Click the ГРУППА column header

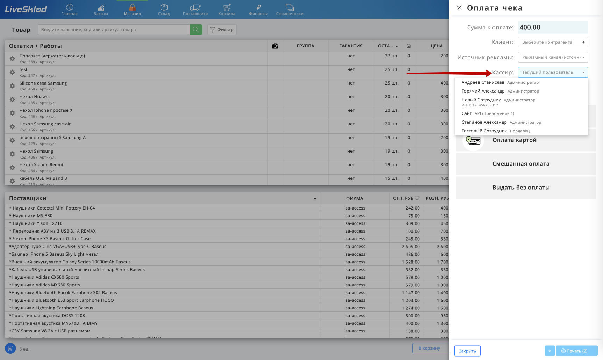pyautogui.click(x=305, y=46)
